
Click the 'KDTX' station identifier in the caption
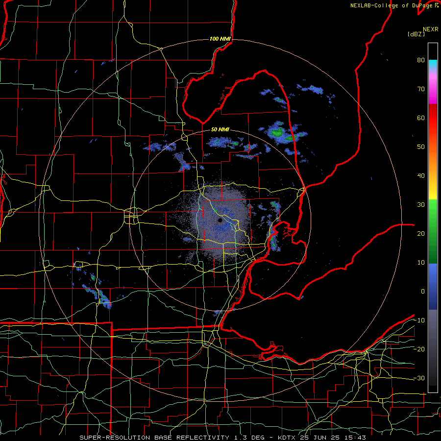(x=287, y=438)
